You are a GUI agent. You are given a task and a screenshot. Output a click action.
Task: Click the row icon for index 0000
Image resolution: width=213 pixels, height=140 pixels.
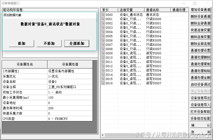[x=103, y=15]
